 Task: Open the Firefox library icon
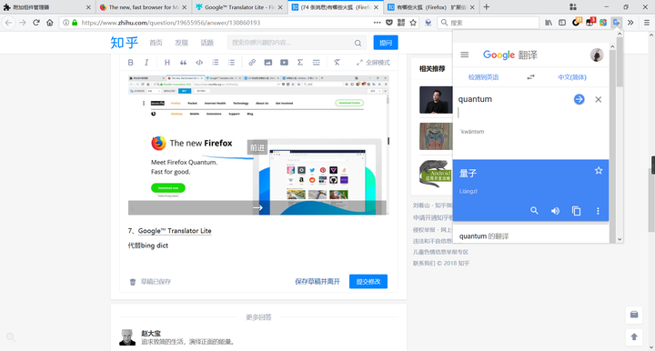coord(549,23)
